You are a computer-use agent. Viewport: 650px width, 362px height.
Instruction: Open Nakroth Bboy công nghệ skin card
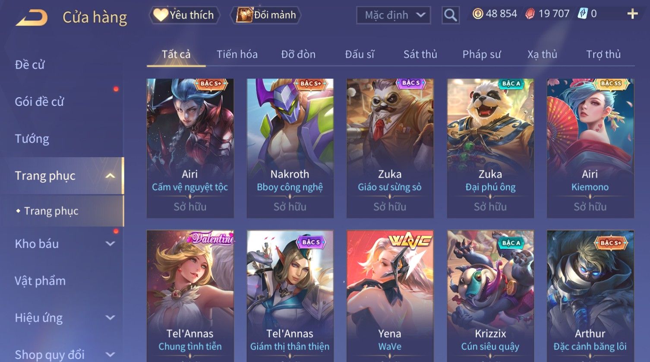290,148
